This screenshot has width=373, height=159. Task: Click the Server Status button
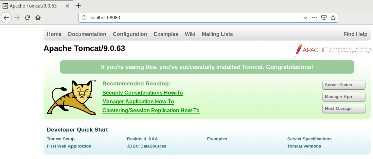(344, 85)
